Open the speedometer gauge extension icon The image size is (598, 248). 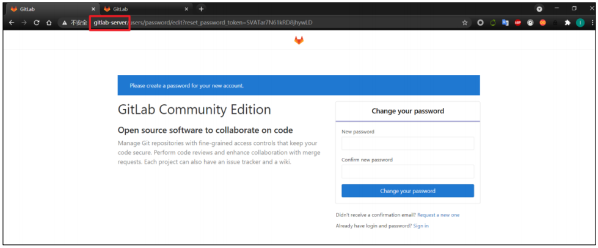click(530, 23)
